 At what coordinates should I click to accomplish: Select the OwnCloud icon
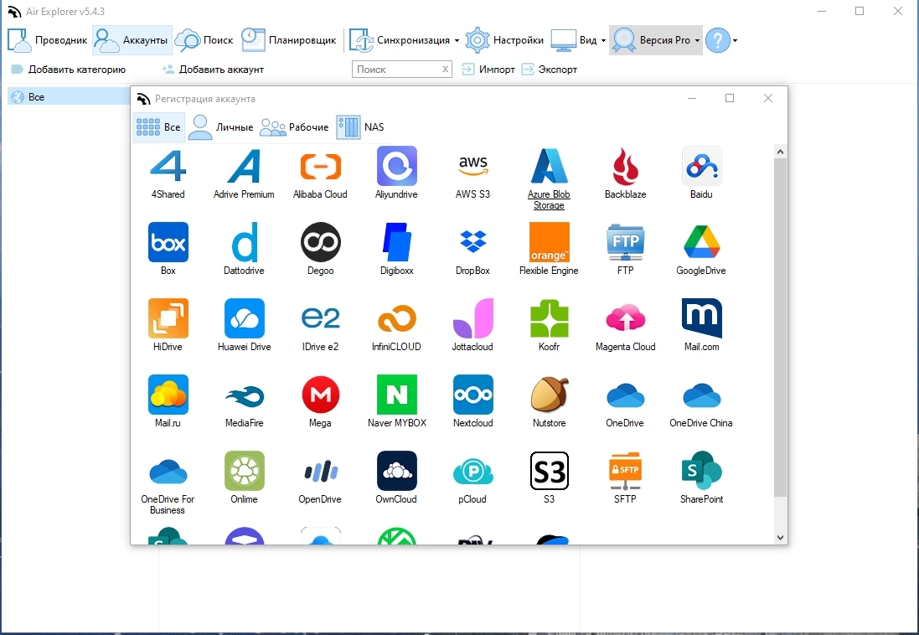(x=397, y=471)
